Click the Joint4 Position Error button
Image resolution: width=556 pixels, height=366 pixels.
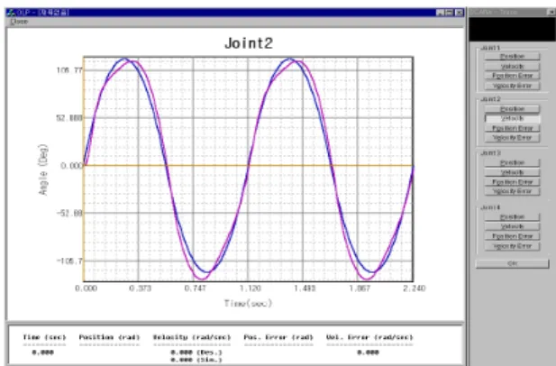pyautogui.click(x=512, y=236)
